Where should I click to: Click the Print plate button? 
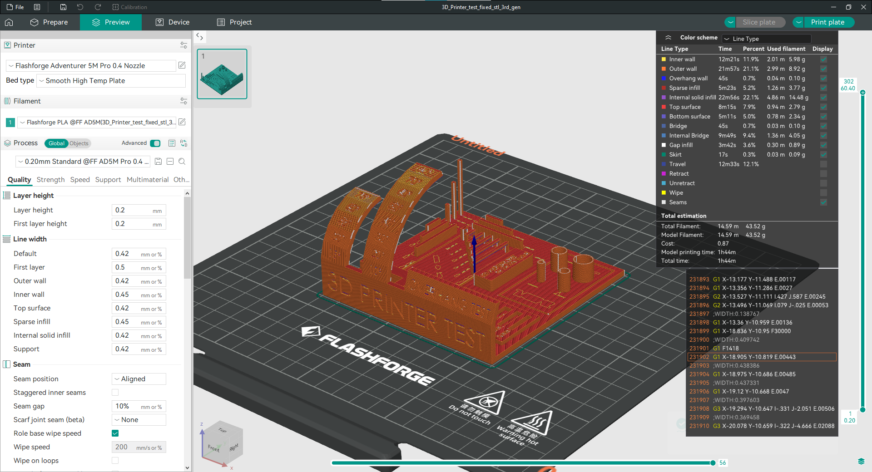click(829, 22)
